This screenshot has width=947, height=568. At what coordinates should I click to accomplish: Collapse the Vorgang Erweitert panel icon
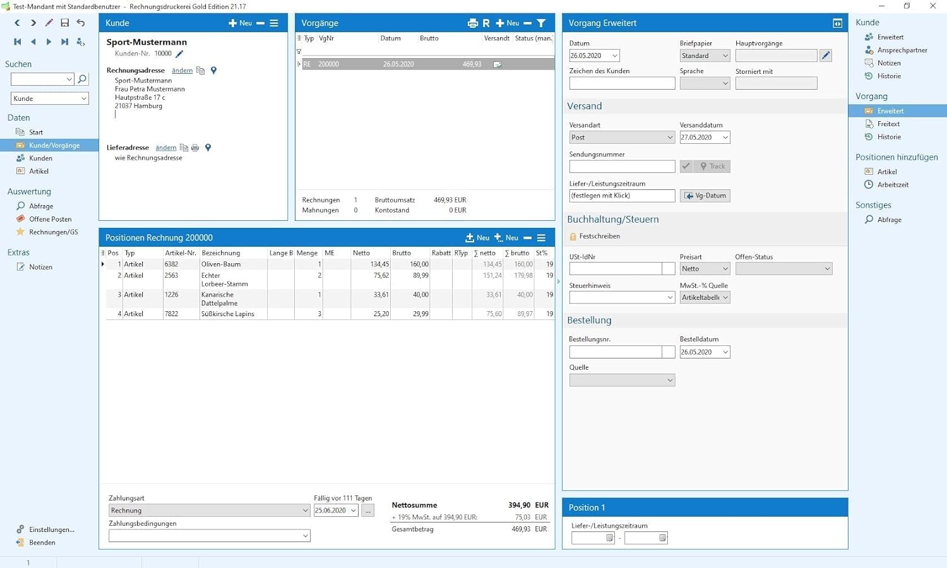837,23
